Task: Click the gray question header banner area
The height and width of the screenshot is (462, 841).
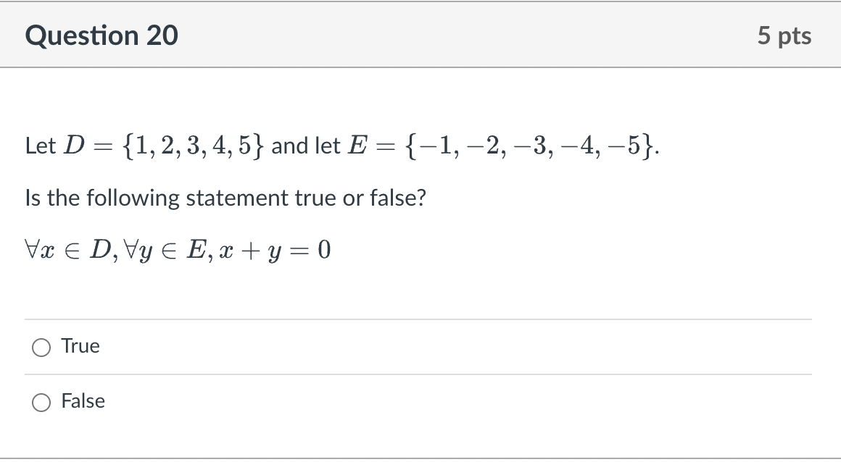Action: (435, 35)
